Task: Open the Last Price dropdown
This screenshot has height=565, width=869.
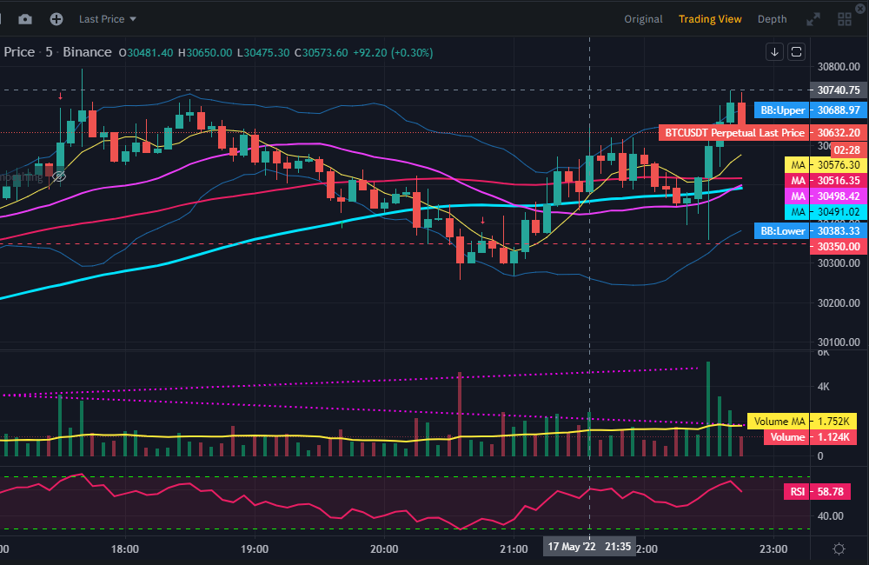Action: [108, 19]
